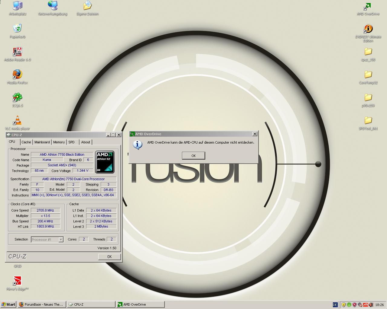387x309 pixels.
Task: Click the Revision value DR-B3
Action: (108, 190)
